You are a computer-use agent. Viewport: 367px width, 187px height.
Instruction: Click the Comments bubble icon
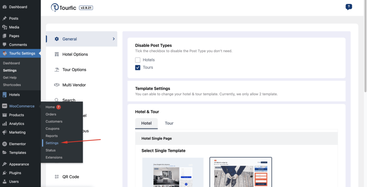coord(4,44)
